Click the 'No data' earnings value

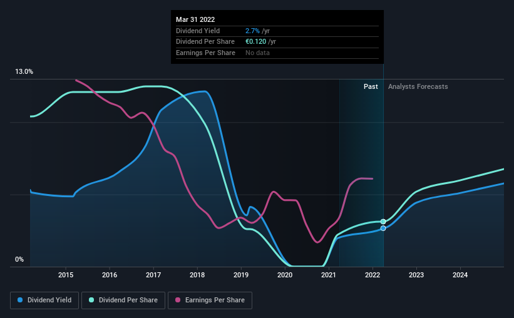(x=257, y=53)
